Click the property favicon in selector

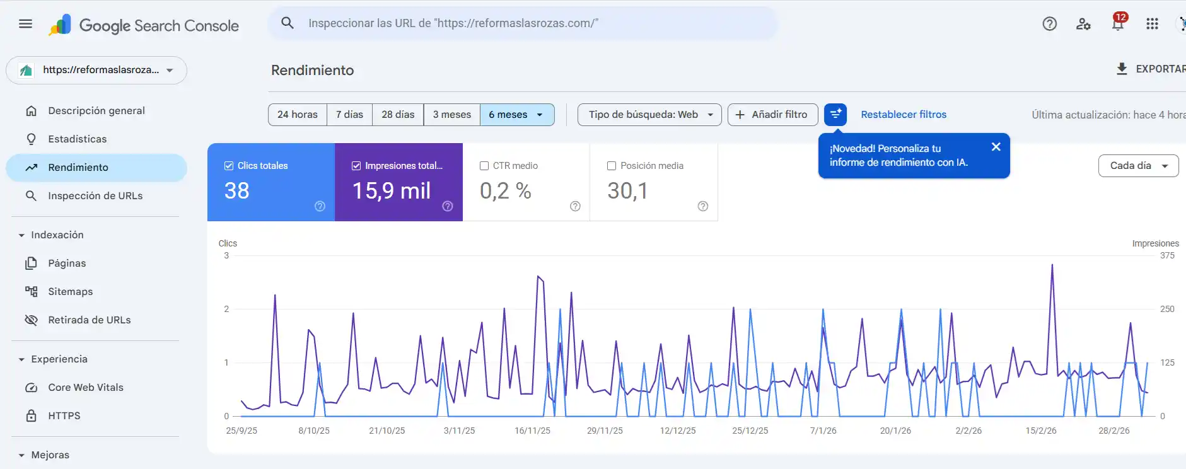26,70
